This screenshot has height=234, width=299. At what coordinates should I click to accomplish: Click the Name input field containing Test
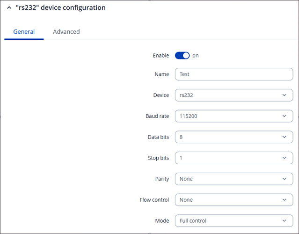233,74
